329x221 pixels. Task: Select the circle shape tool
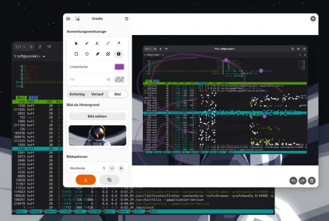(x=87, y=54)
